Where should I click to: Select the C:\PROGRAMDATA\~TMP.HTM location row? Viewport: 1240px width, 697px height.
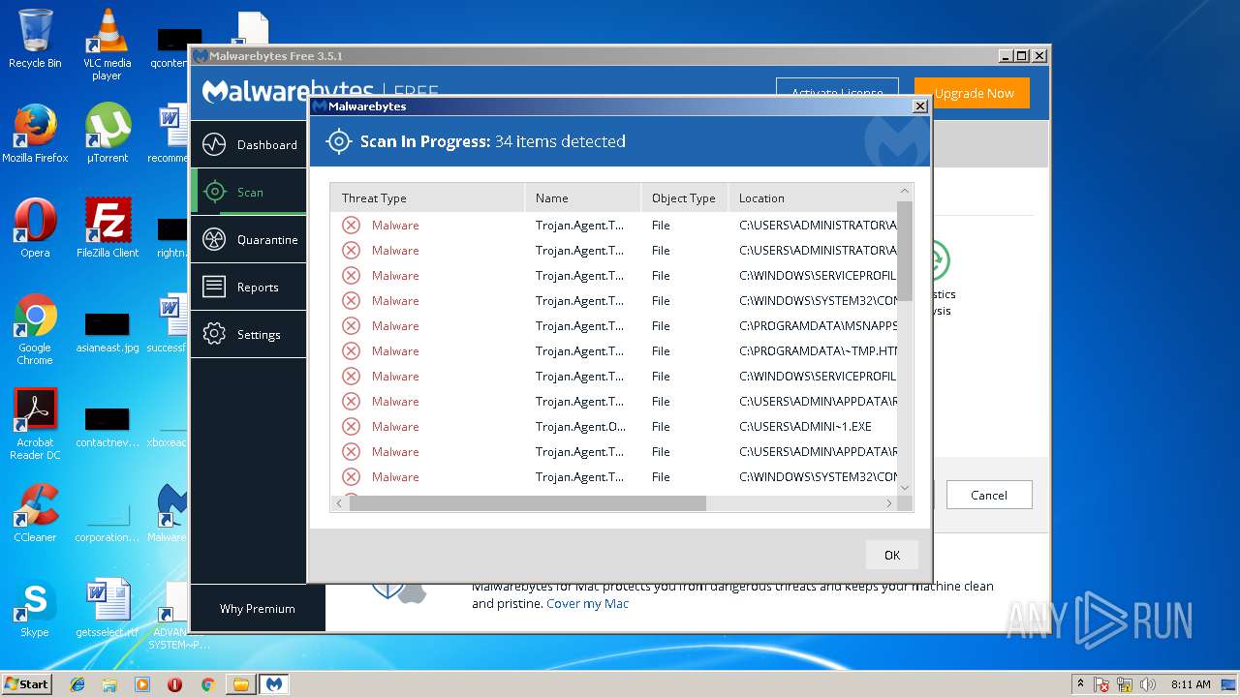pyautogui.click(x=818, y=351)
